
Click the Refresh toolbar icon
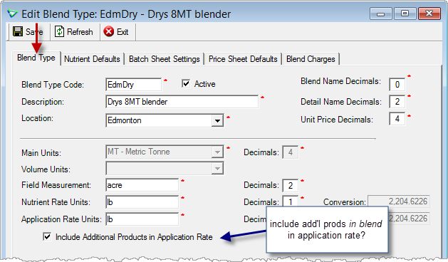pyautogui.click(x=59, y=31)
